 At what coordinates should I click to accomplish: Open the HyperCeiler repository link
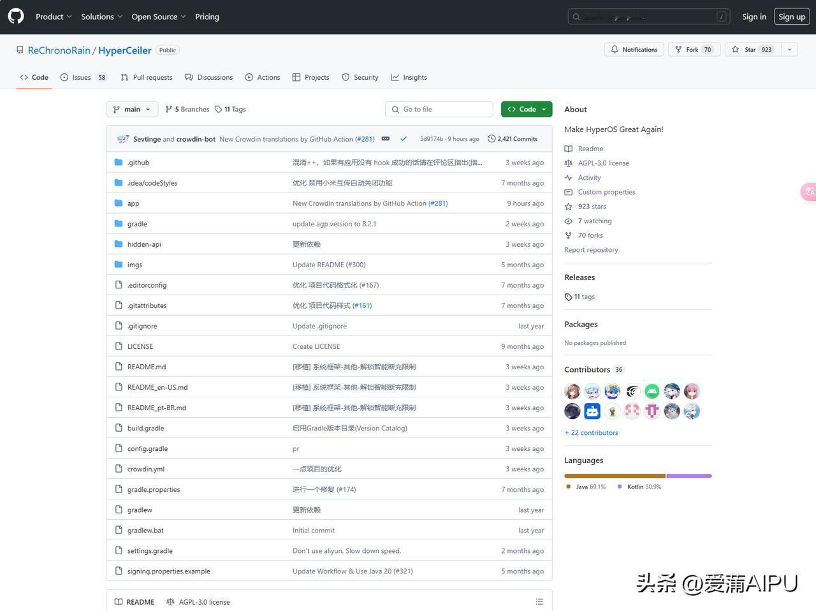pyautogui.click(x=125, y=50)
